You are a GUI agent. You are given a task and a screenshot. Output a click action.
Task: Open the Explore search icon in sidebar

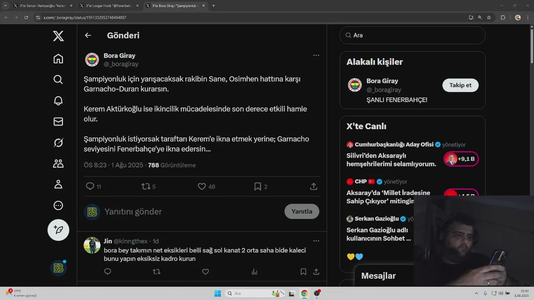58,80
